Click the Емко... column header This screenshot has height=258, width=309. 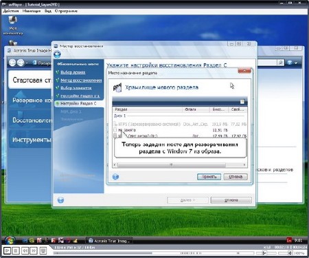(x=219, y=109)
